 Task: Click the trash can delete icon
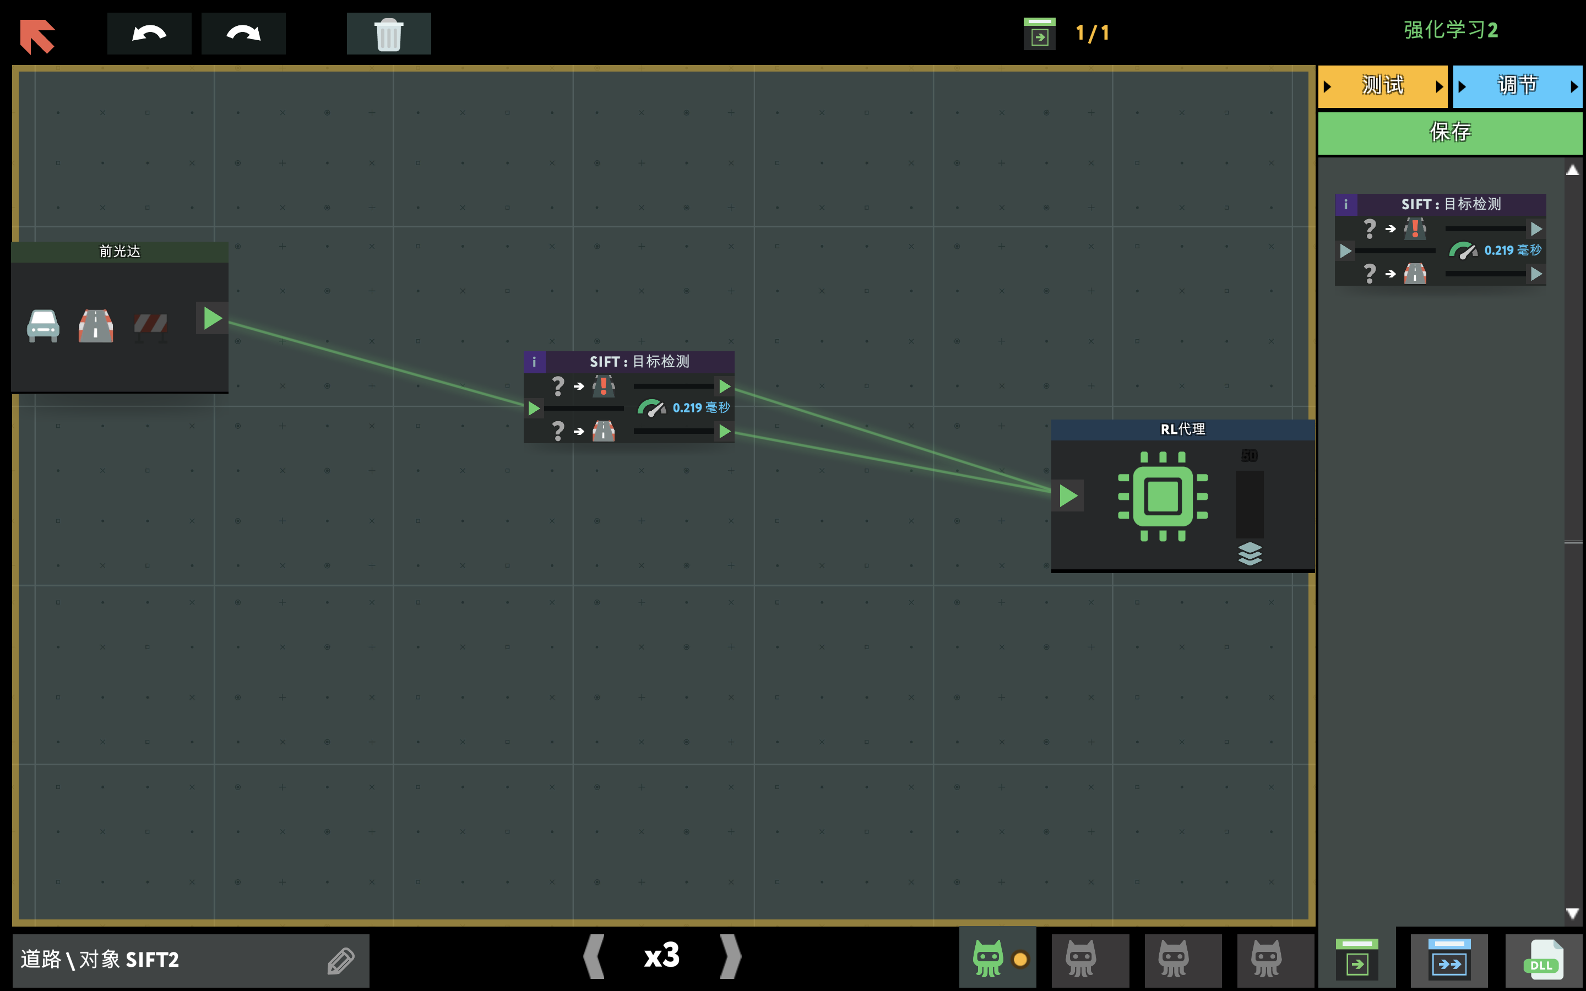pyautogui.click(x=389, y=34)
